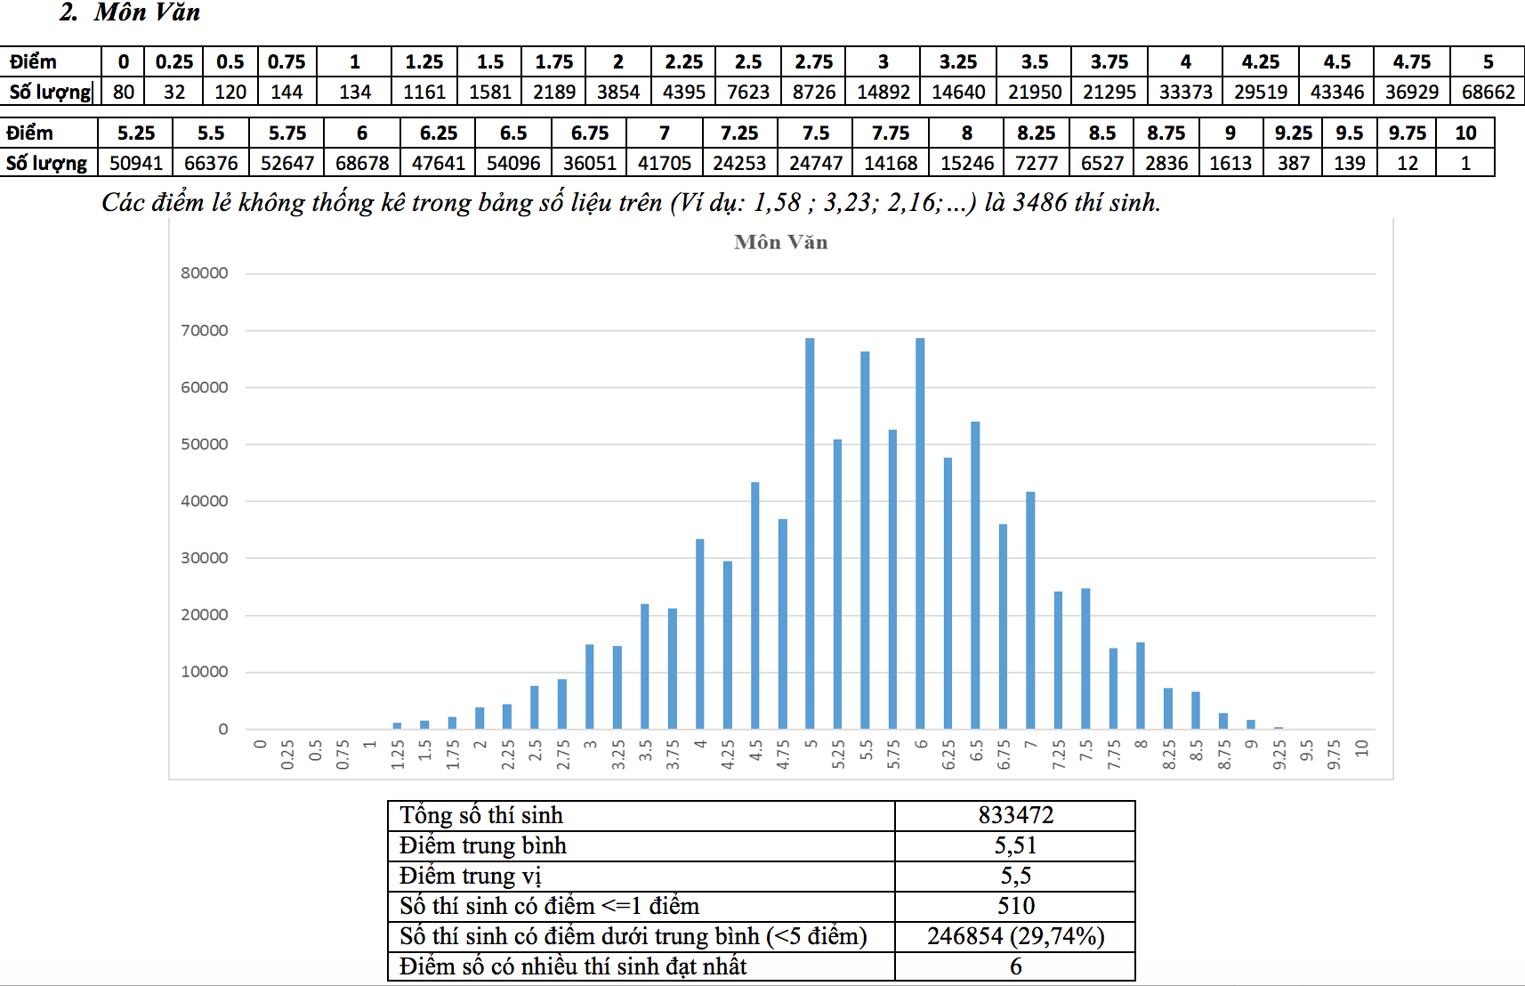Screen dimensions: 1525x986
Task: Click the total value 833472
Action: [x=1015, y=815]
